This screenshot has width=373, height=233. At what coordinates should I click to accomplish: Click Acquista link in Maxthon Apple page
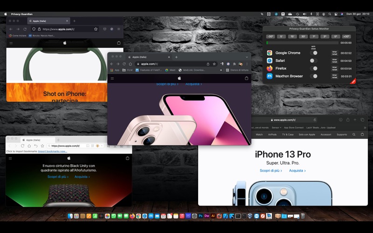82,177
